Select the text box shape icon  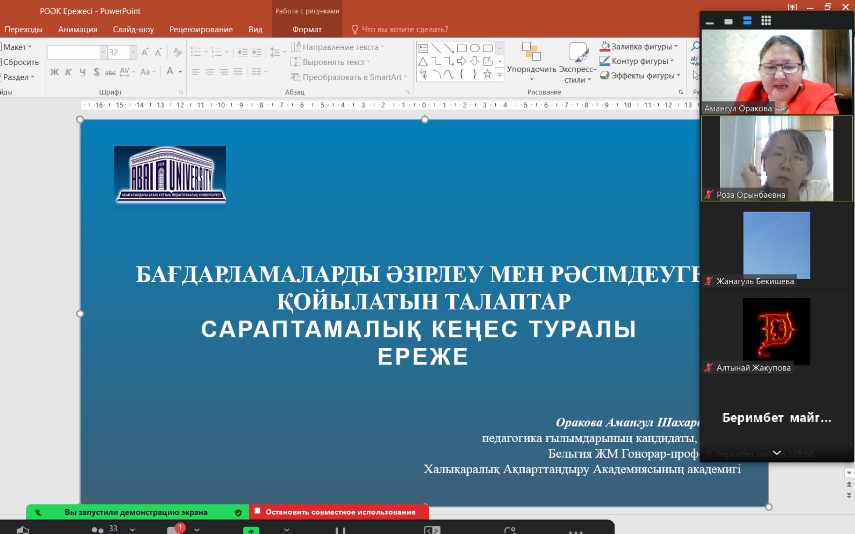423,48
